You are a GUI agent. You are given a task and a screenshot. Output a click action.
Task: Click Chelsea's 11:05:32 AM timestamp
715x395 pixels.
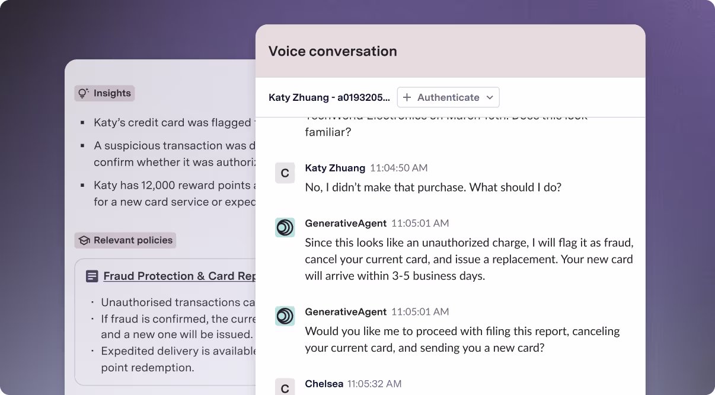pyautogui.click(x=374, y=384)
